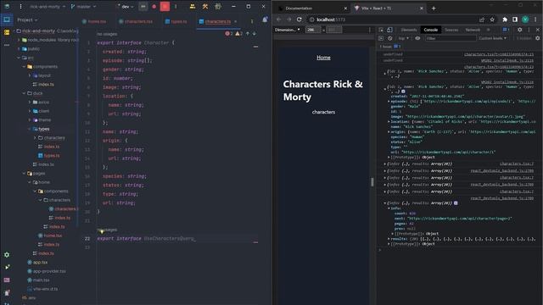Toggle the Project tool window icon
Viewport: 543px width, 305px height.
pos(7,19)
